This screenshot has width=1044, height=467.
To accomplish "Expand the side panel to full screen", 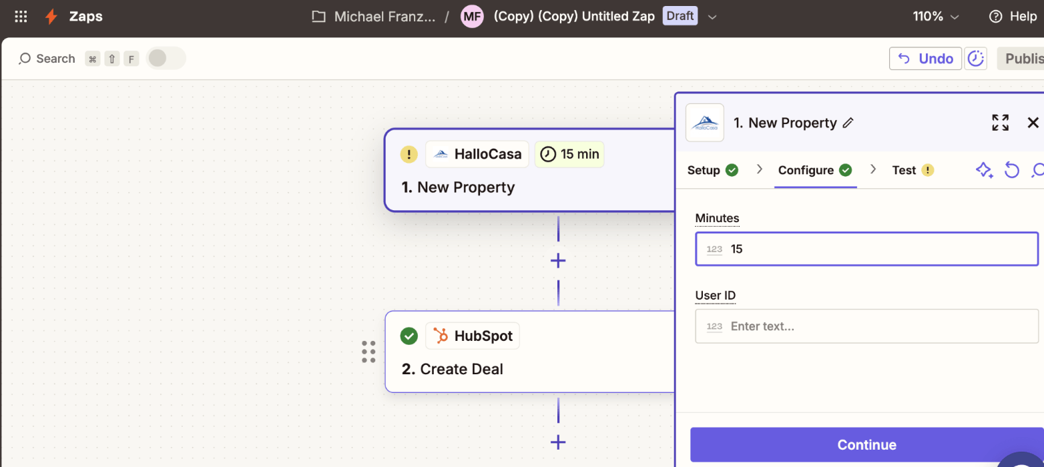I will (x=1000, y=123).
